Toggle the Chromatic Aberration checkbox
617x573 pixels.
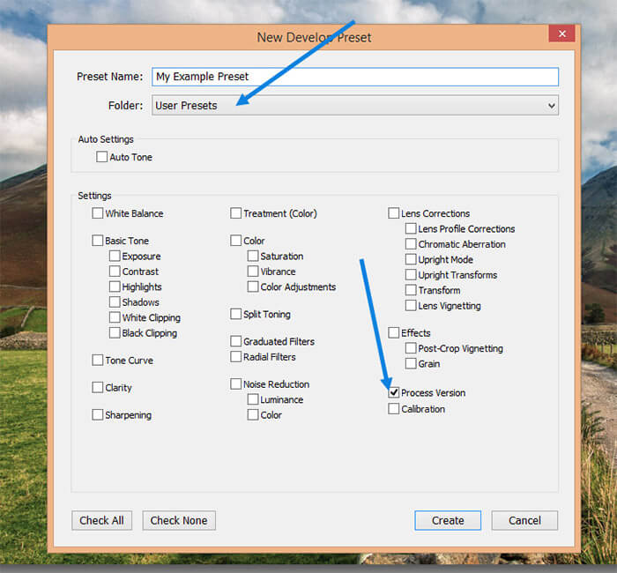411,243
